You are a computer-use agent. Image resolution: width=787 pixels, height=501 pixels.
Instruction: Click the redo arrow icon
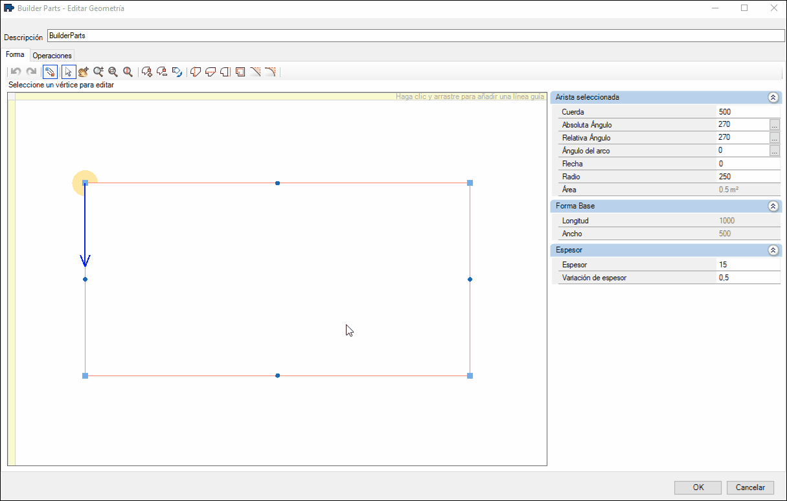(x=30, y=72)
